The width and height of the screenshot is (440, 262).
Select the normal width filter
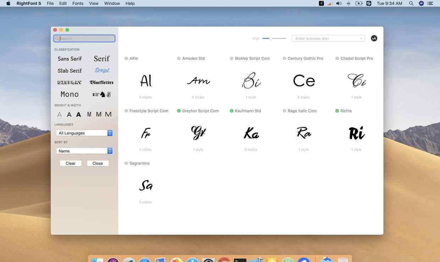[x=99, y=114]
